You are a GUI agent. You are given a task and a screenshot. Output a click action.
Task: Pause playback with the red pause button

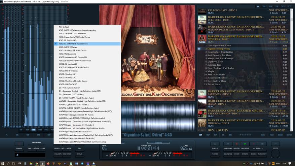coord(236,144)
